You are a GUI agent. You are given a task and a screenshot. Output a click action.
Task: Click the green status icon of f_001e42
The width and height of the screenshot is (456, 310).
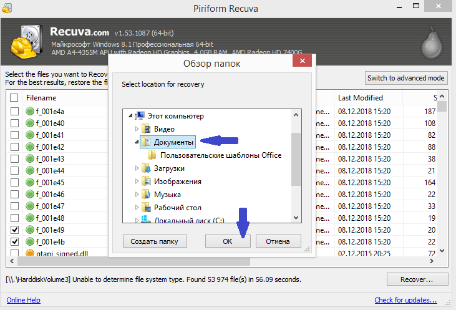pos(30,147)
